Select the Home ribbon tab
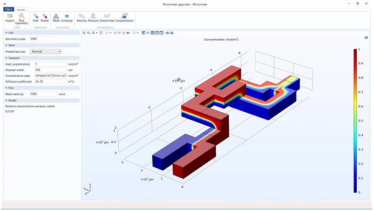The image size is (374, 211). [x=21, y=10]
